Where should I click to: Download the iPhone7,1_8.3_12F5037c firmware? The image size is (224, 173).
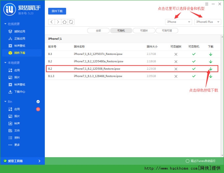[x=210, y=54]
